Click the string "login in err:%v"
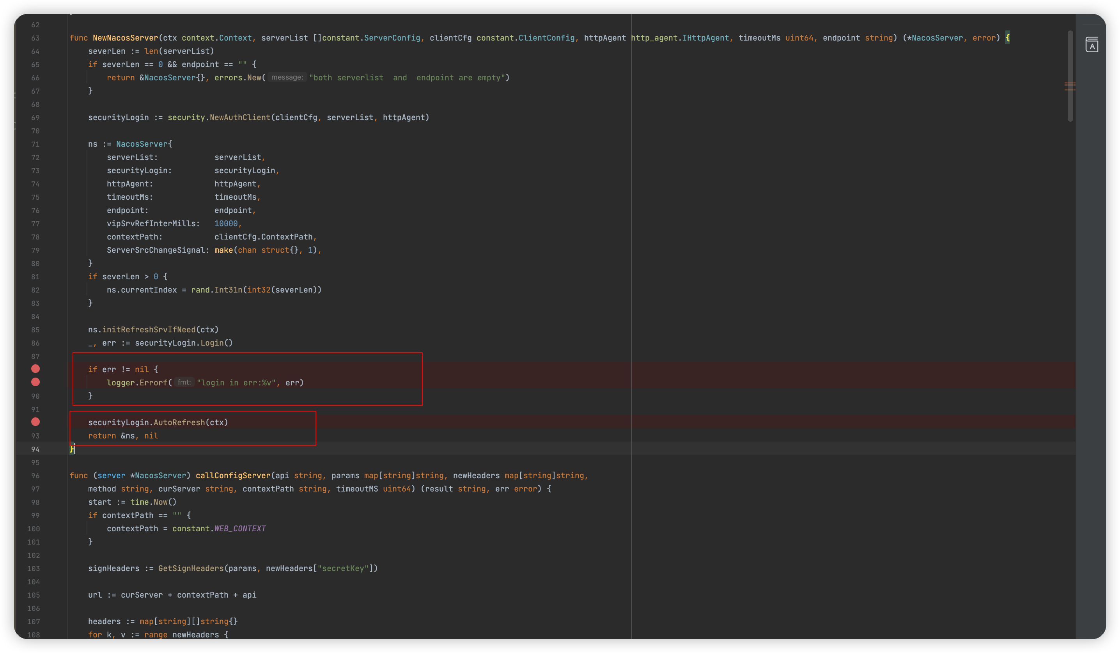Viewport: 1120px width, 653px height. click(236, 383)
